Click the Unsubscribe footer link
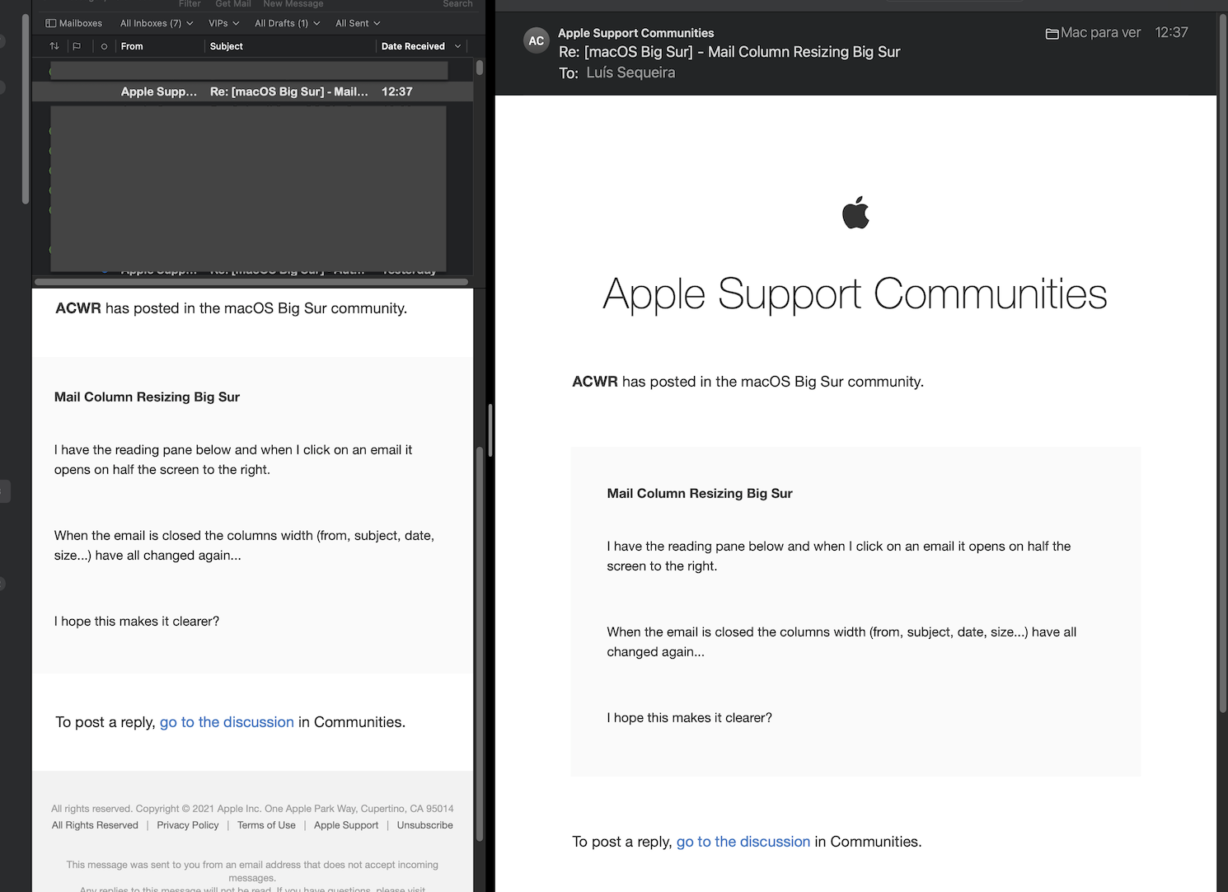1228x892 pixels. coord(425,825)
